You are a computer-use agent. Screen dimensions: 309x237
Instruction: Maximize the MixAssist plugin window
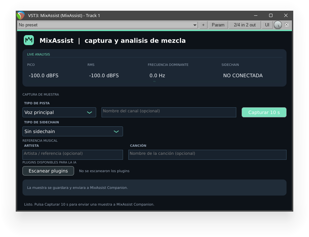[x=271, y=15]
